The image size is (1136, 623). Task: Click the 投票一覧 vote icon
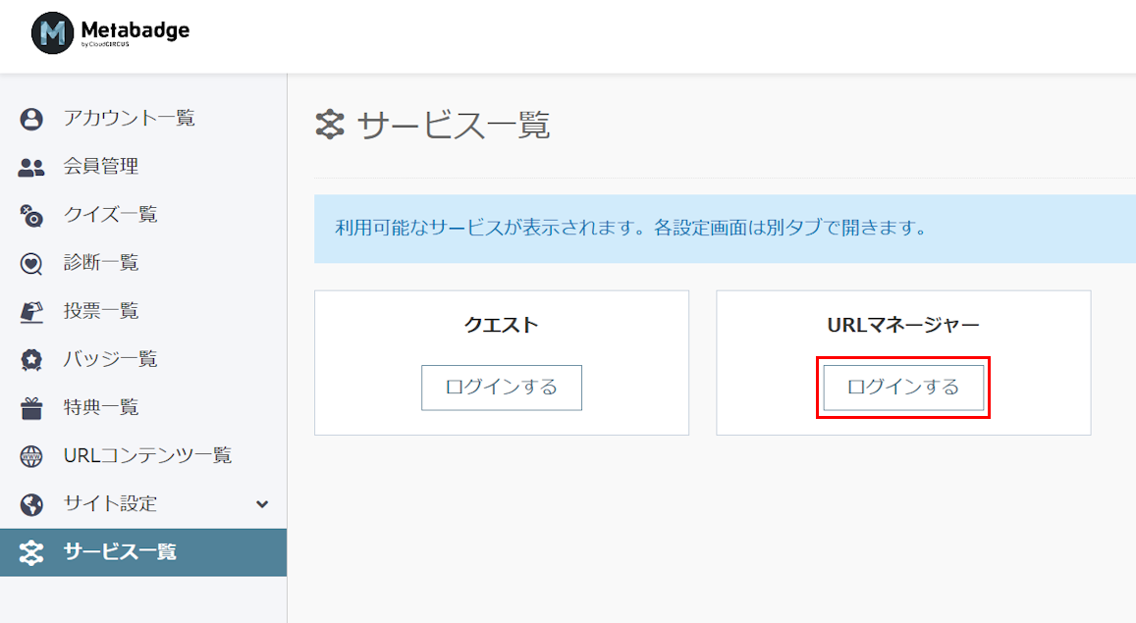(x=31, y=312)
